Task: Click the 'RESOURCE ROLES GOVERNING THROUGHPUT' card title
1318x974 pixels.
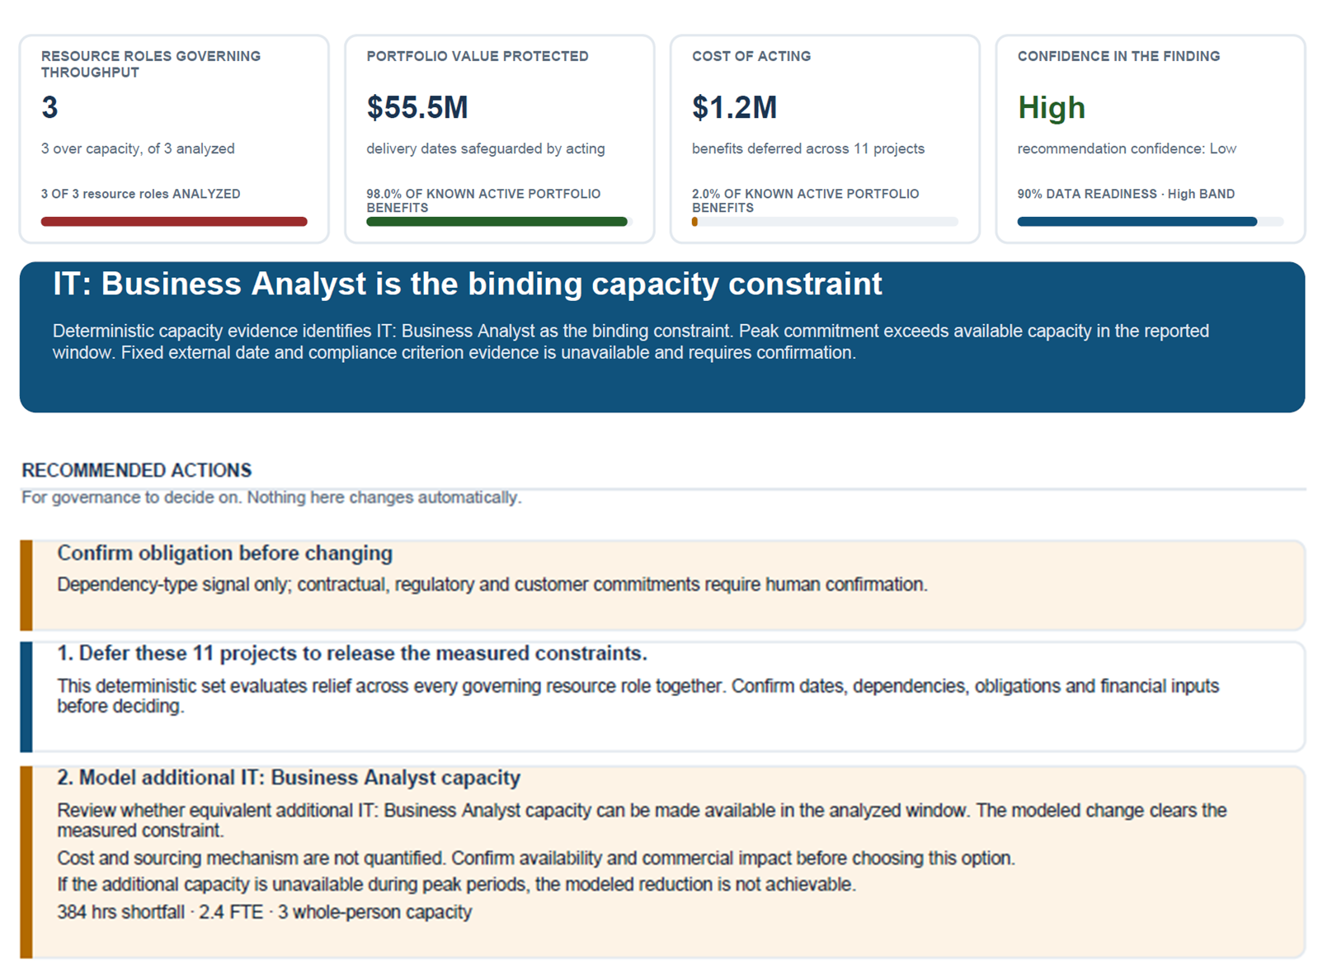Action: tap(151, 64)
